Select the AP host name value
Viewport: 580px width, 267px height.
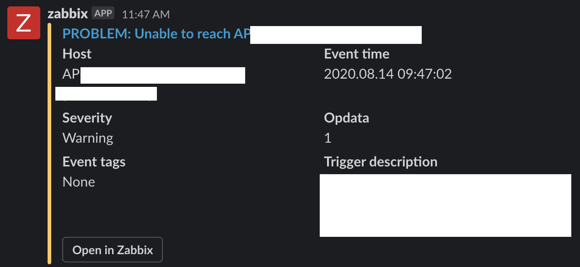(71, 74)
